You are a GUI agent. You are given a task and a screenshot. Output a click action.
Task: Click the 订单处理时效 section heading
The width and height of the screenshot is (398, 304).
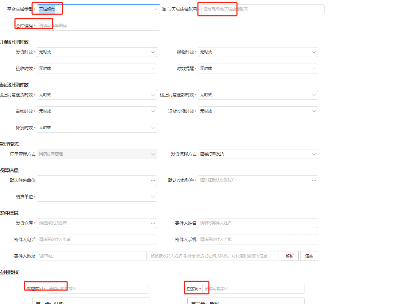pos(14,42)
